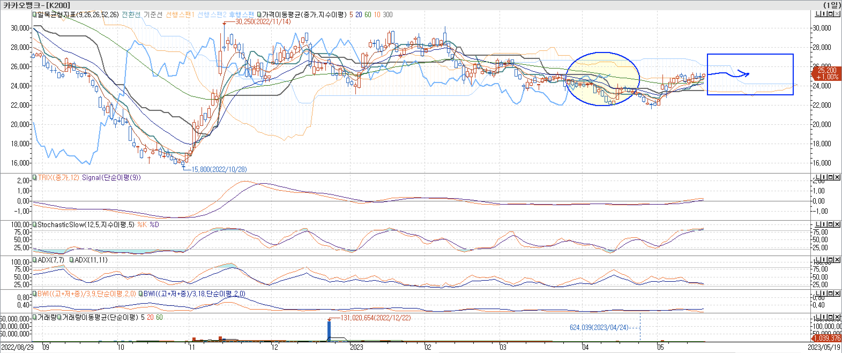This screenshot has width=842, height=353.
Task: Click the vertical bar icon in TRIX panel
Action: click(x=825, y=177)
